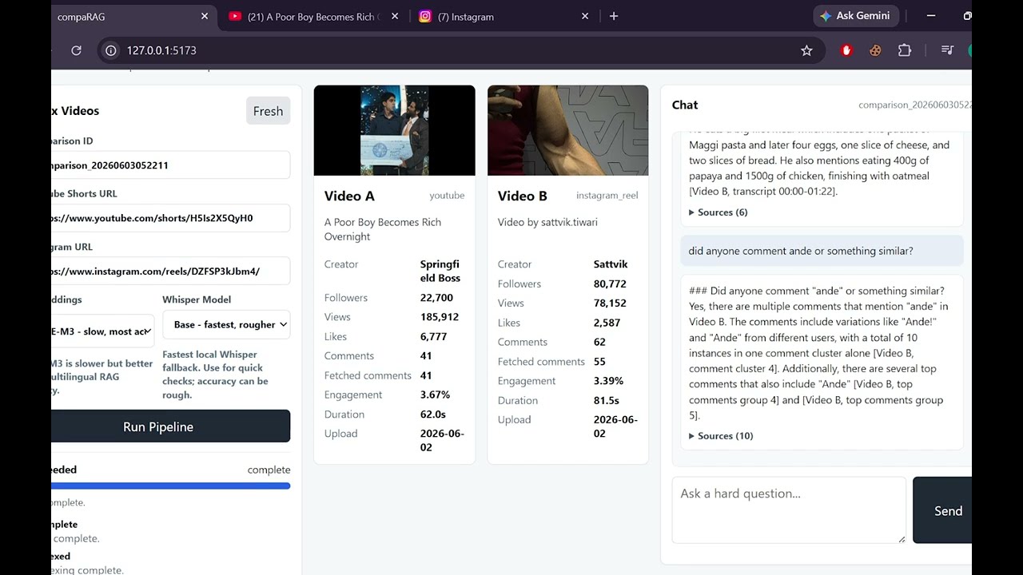Click Video A views value 185,912

pos(440,317)
